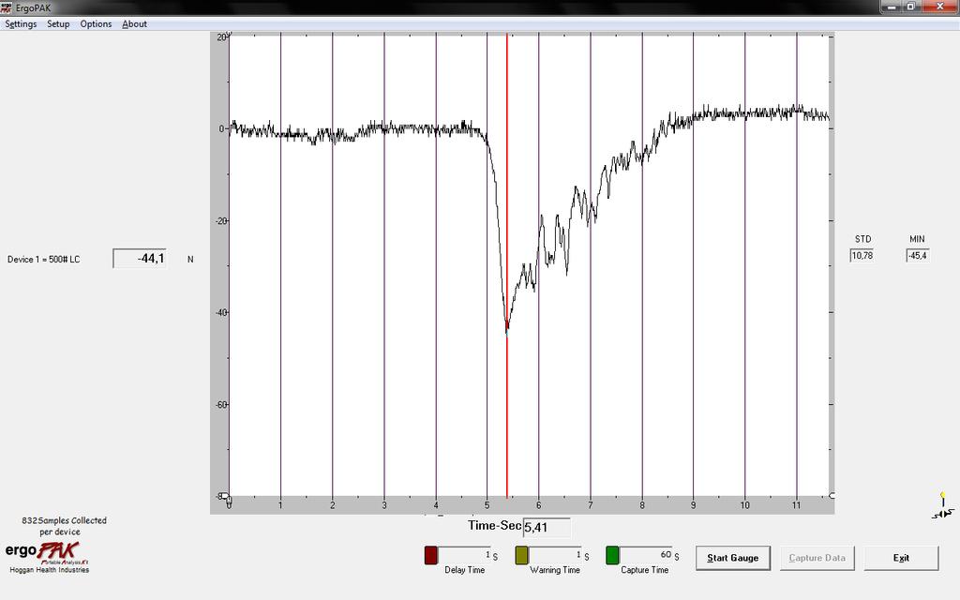Select the MIN value -45,4
The width and height of the screenshot is (960, 600).
tap(917, 255)
